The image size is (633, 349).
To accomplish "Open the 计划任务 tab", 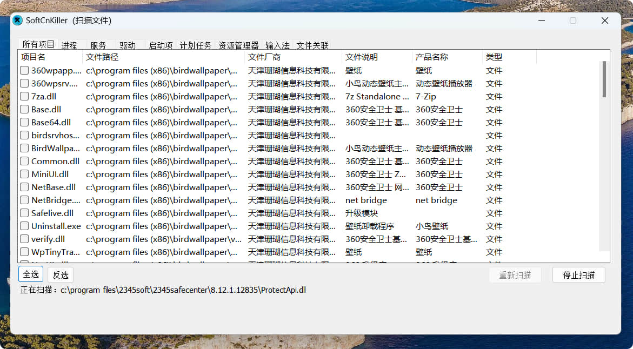I will 196,45.
